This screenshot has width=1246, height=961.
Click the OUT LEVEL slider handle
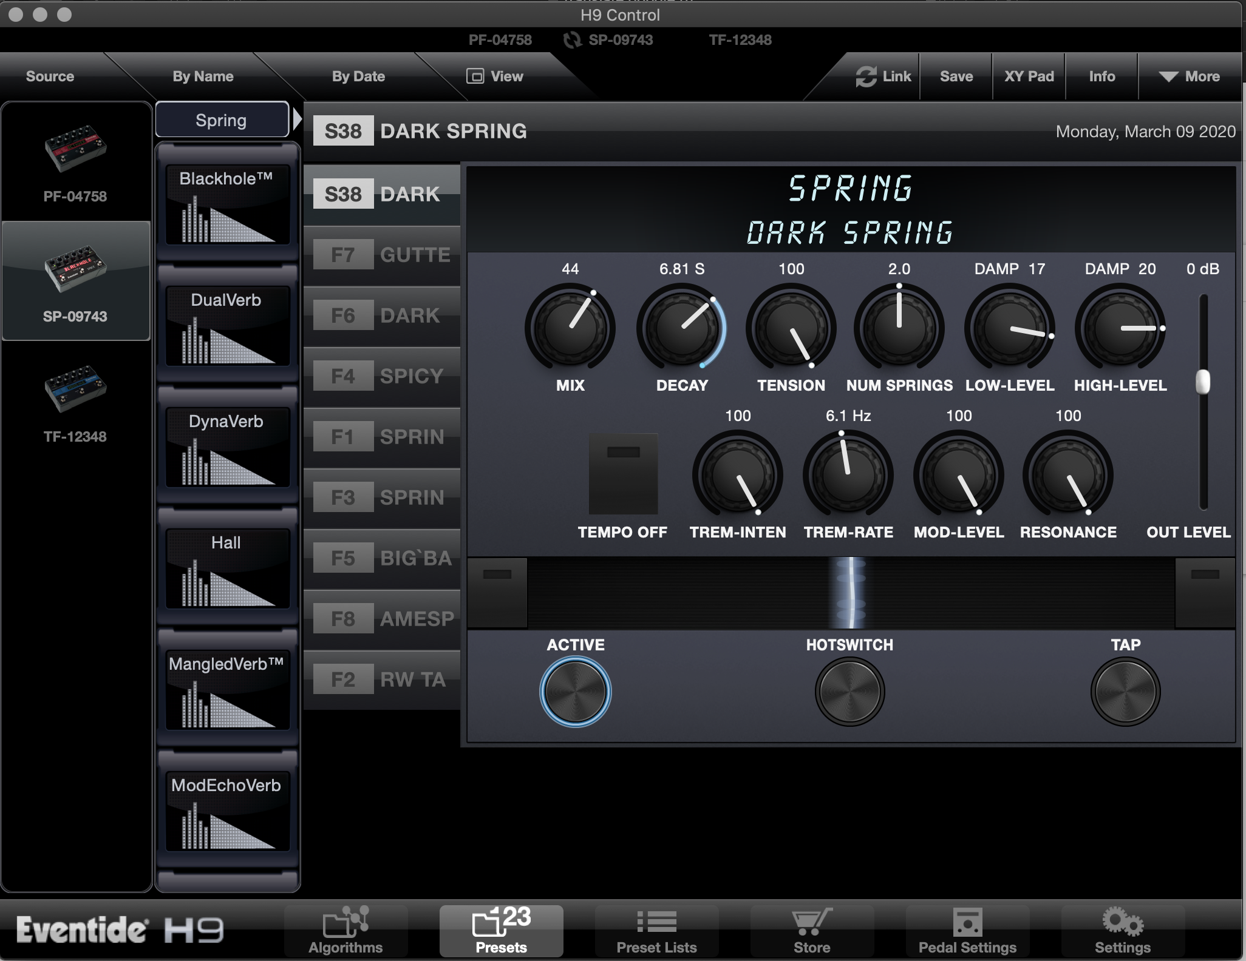(1202, 382)
